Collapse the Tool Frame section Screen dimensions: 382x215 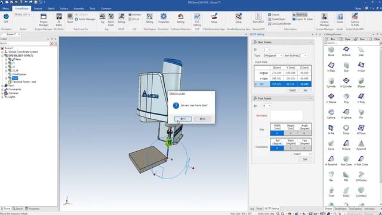tap(310, 99)
